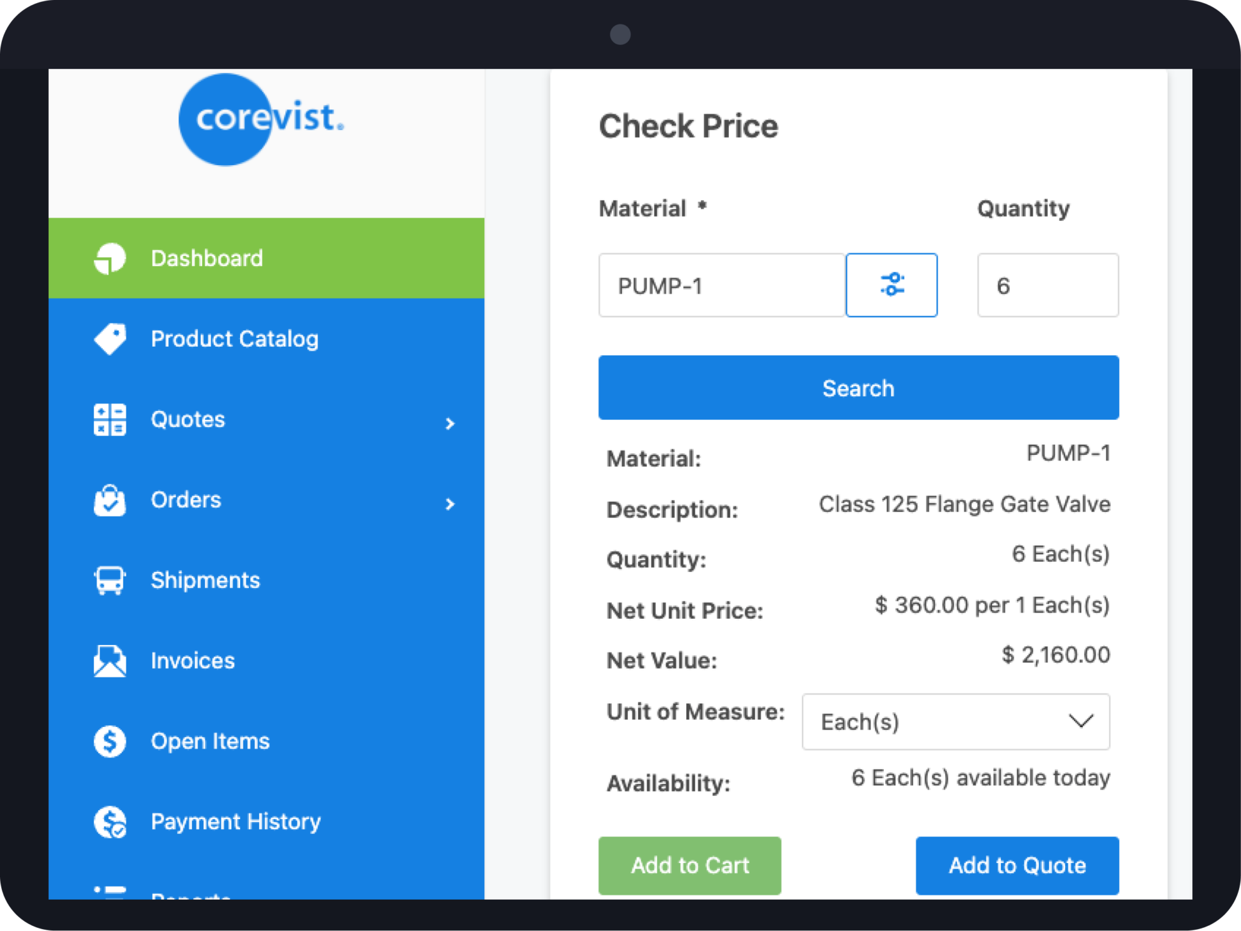Click the Orders shopping bag icon
Viewport: 1241px width, 931px height.
pos(110,500)
